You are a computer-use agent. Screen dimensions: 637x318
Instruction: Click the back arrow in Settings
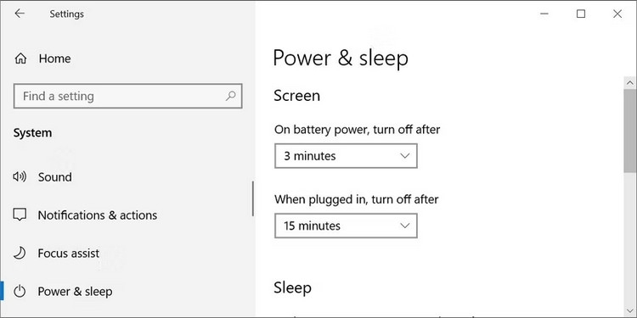[20, 14]
